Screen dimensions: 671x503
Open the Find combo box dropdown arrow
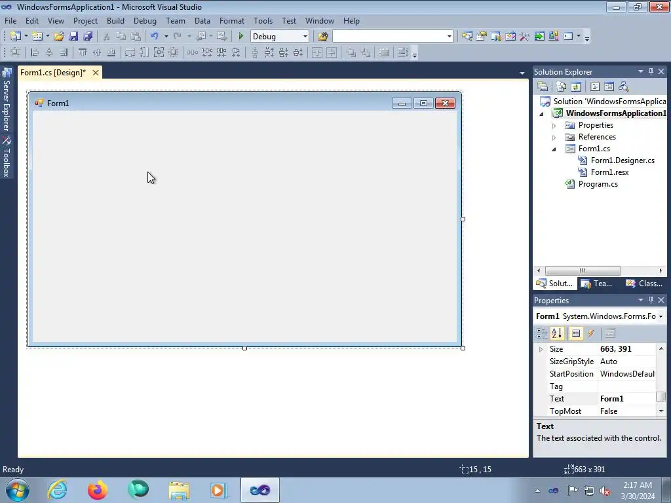[449, 37]
